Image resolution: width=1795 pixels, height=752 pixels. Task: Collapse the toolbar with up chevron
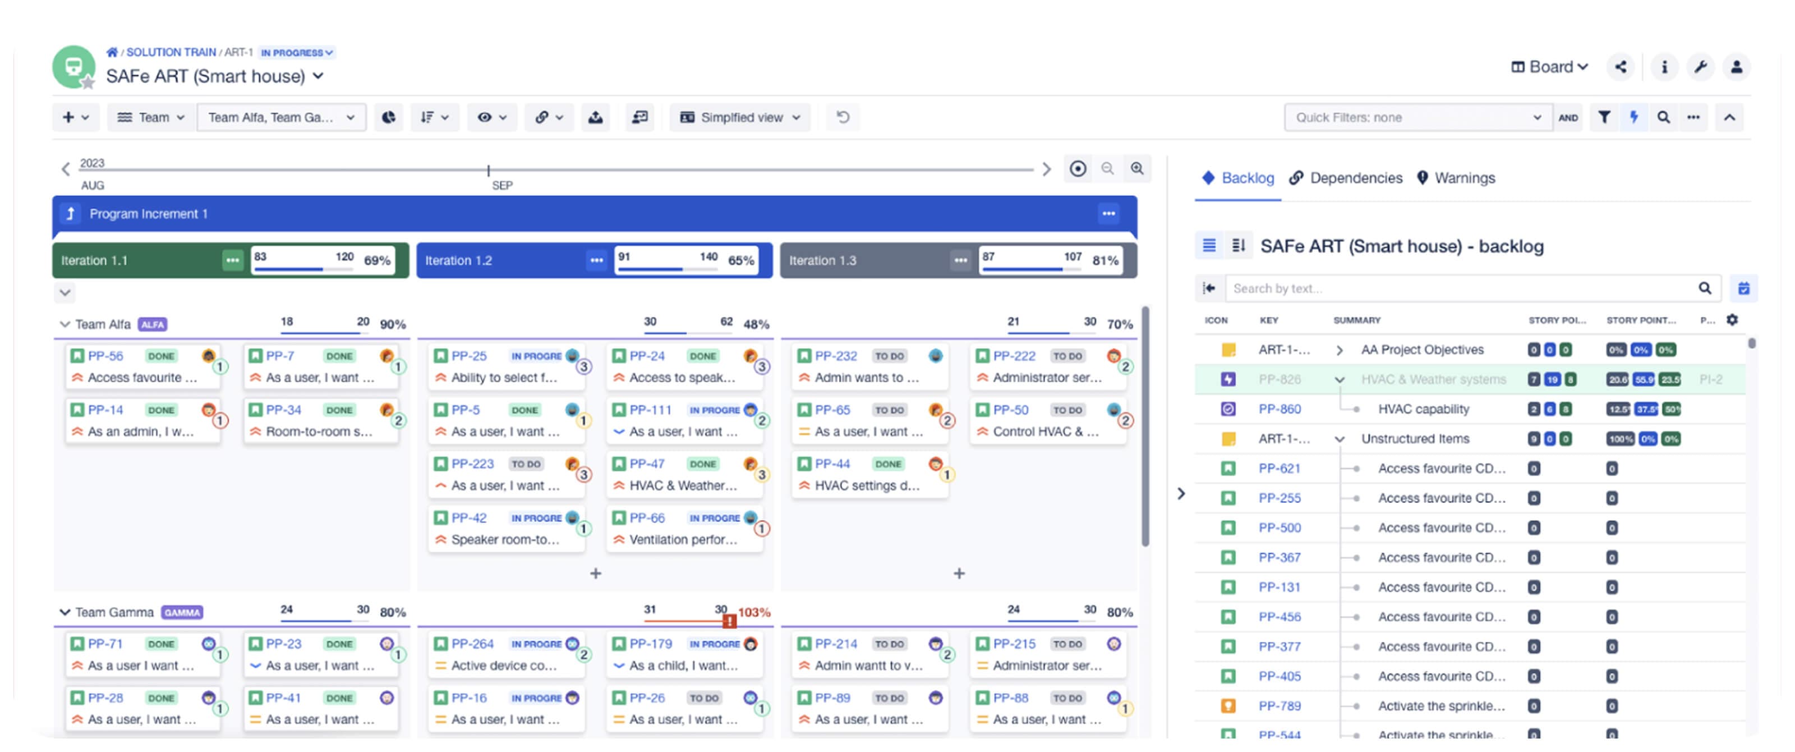click(1729, 117)
